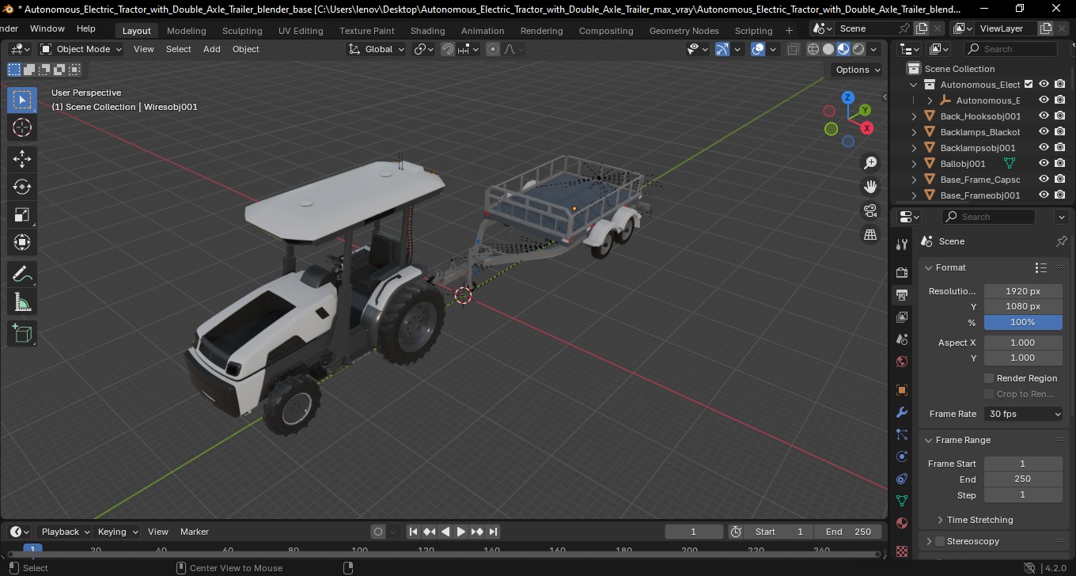
Task: Open the Global orientation dropdown
Action: click(x=377, y=49)
